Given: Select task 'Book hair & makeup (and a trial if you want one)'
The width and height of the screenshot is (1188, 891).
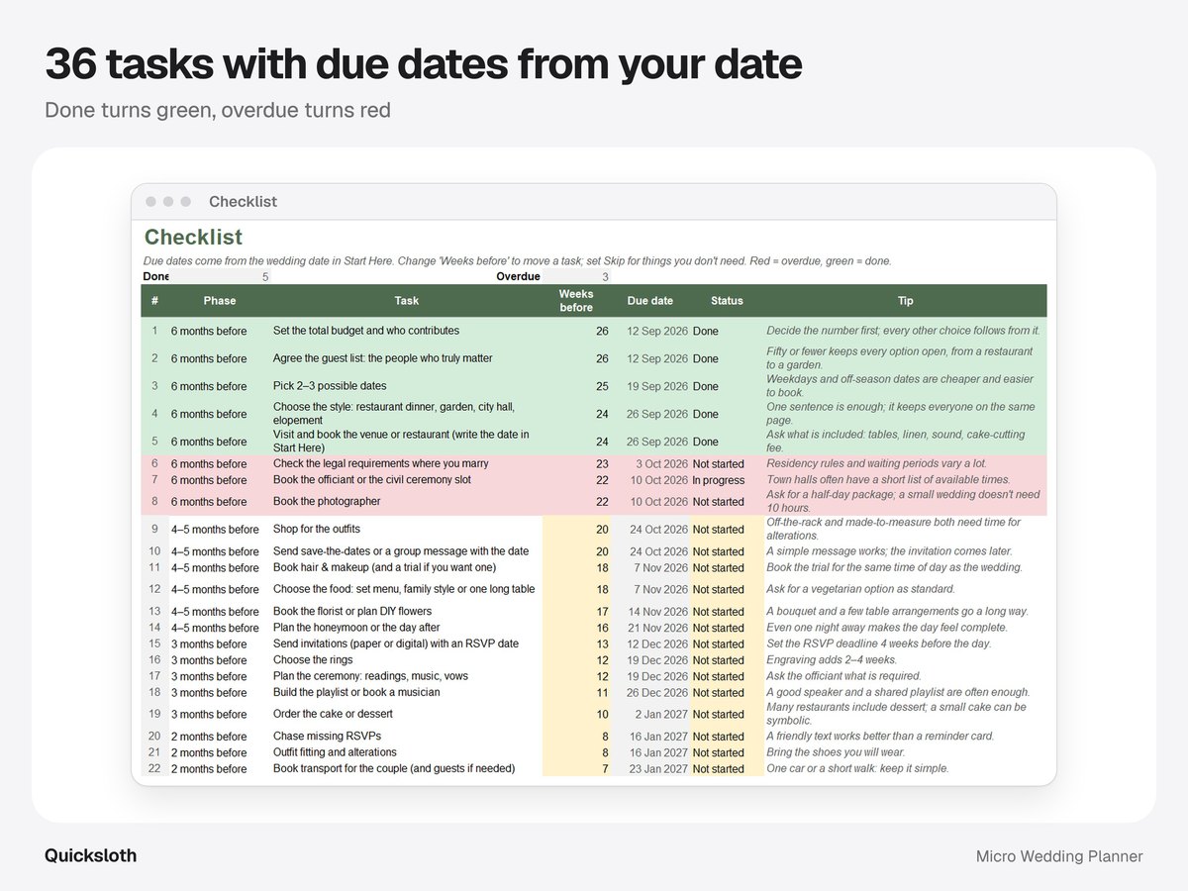Looking at the screenshot, I should (385, 568).
